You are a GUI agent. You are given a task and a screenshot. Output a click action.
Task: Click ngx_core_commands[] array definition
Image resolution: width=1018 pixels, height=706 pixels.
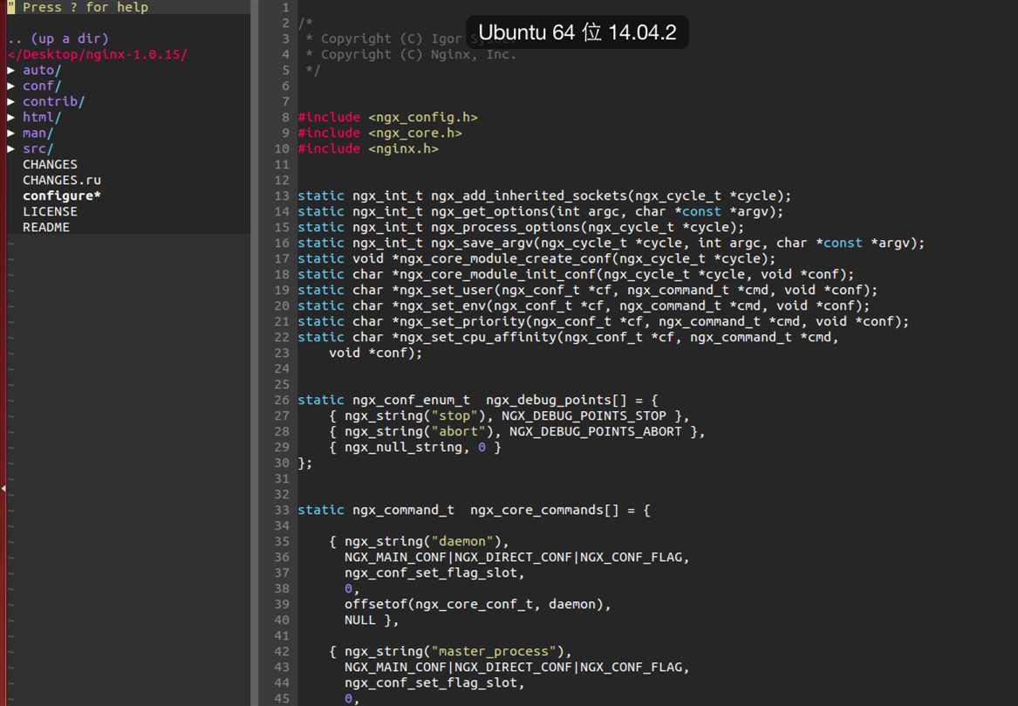click(474, 510)
